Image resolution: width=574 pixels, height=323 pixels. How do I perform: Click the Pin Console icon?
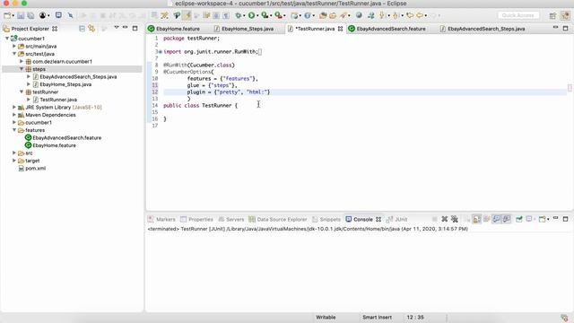[x=518, y=219]
